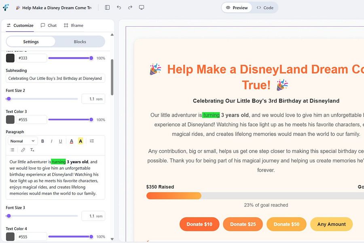This screenshot has width=364, height=243.
Task: Open the Iframe tab
Action: (x=73, y=26)
